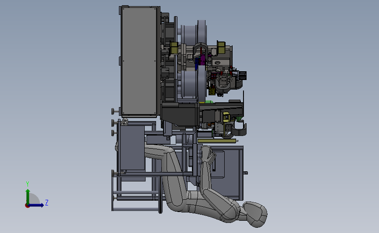Viewport: 379px width, 233px height.
Task: Select the large gray cabinet panel face
Action: tap(139, 61)
